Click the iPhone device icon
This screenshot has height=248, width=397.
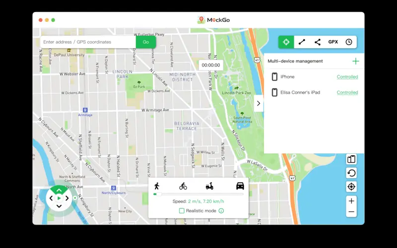click(x=274, y=77)
